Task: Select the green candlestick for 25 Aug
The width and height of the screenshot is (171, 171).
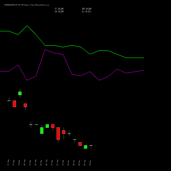Action: coord(42,130)
